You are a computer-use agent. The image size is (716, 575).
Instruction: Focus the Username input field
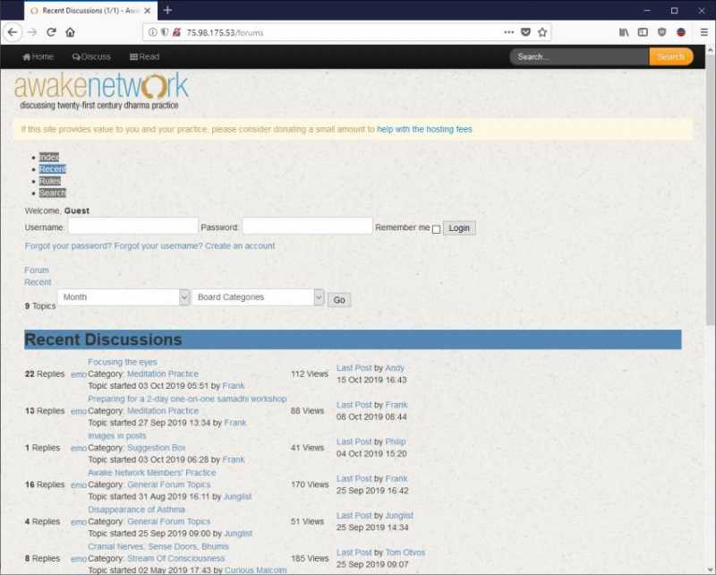coord(132,227)
